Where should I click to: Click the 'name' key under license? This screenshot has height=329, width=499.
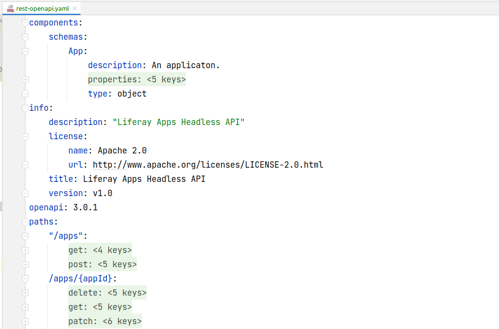click(78, 151)
